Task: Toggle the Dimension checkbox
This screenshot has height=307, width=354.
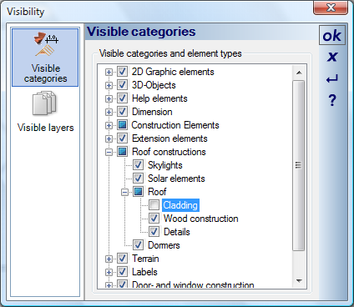Action: click(x=122, y=112)
